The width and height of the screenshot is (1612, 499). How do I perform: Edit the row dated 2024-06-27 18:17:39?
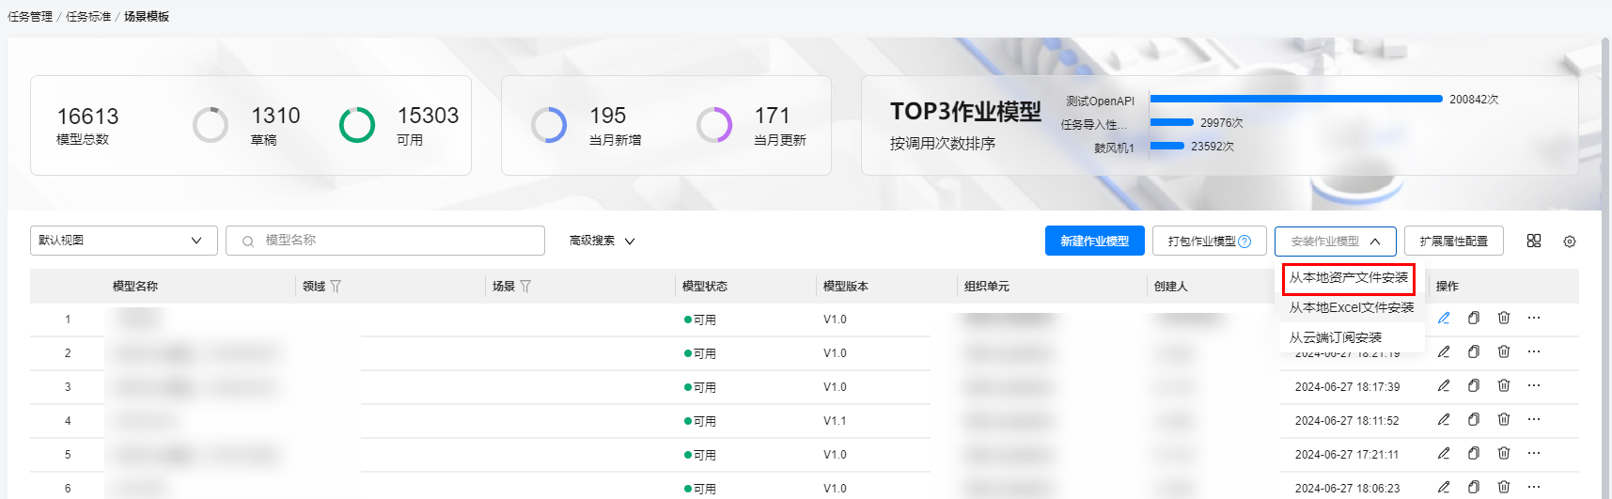pyautogui.click(x=1444, y=385)
